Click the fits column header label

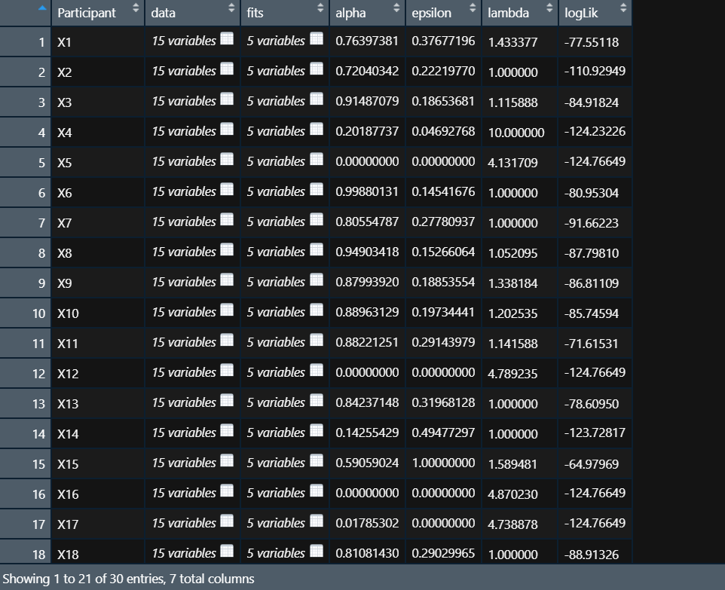point(255,13)
